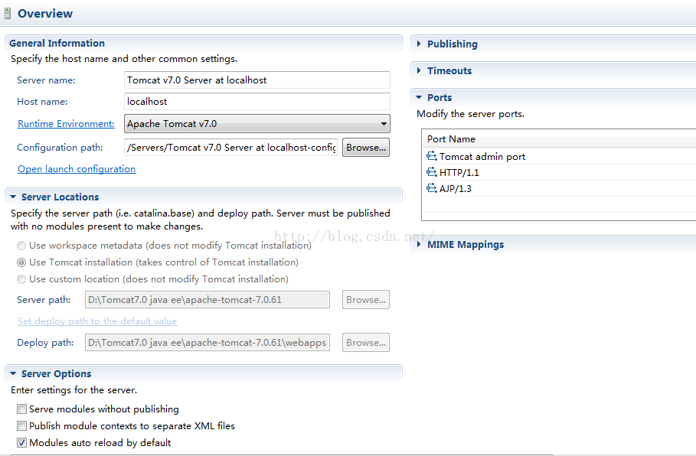Viewport: 696px width, 456px height.
Task: Click the Server name: label
Action: tap(46, 80)
